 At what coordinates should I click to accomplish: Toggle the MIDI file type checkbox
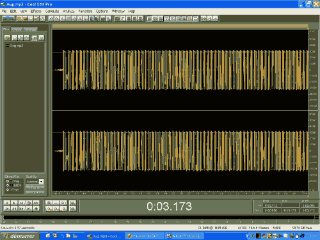[x=7, y=186]
